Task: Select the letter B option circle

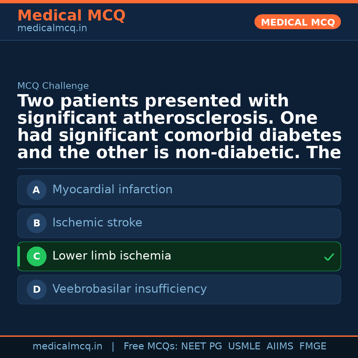Action: (x=36, y=223)
